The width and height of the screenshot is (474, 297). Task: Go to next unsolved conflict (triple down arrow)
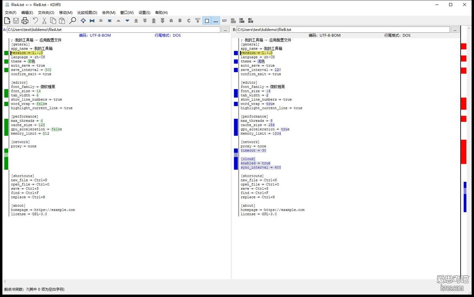tap(162, 21)
